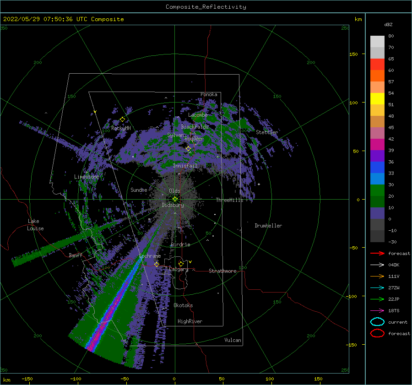412x385 pixels.
Task: Click the Olds city label
Action: click(174, 191)
